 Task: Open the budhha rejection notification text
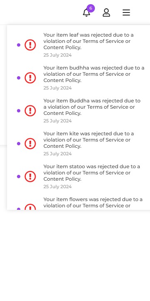tap(94, 74)
